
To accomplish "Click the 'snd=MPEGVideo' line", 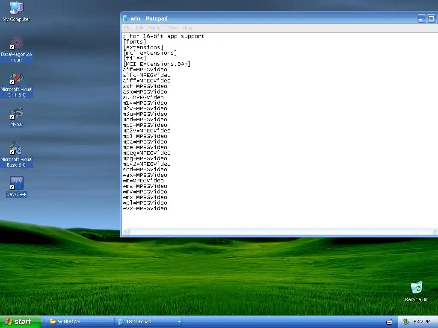I will pos(145,170).
